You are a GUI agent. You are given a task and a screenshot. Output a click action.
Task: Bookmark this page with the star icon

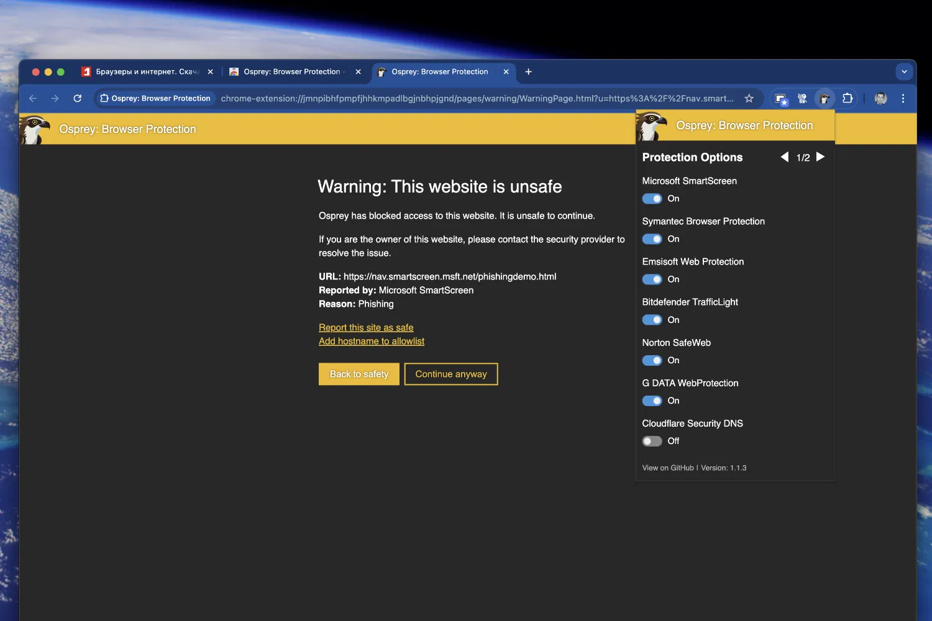(x=749, y=98)
